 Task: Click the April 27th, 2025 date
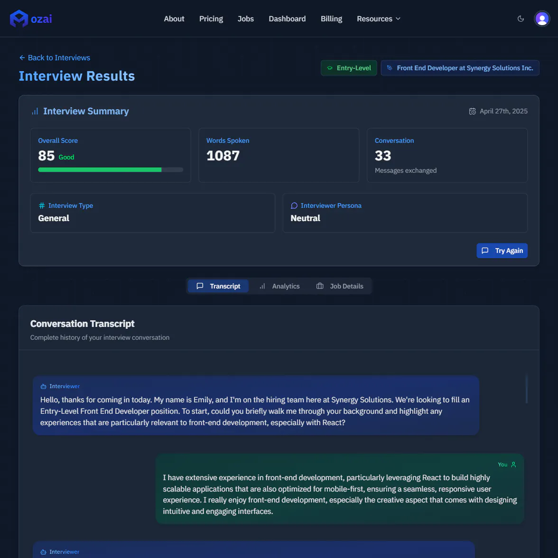pyautogui.click(x=503, y=112)
